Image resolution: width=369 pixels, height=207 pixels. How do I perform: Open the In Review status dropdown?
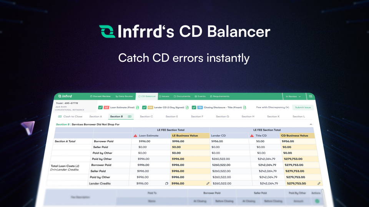(x=293, y=97)
